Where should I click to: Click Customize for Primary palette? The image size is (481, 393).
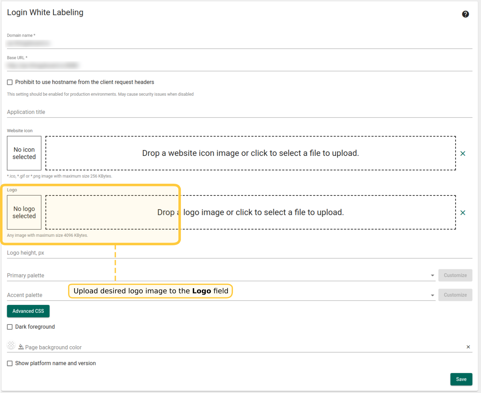click(455, 275)
